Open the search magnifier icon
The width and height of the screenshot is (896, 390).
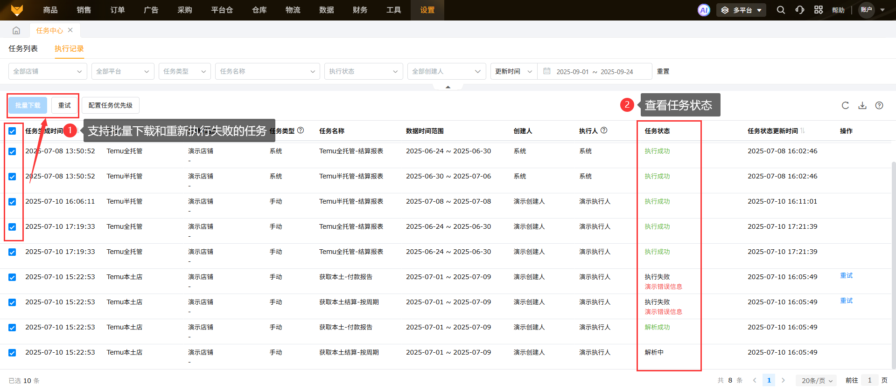tap(780, 10)
